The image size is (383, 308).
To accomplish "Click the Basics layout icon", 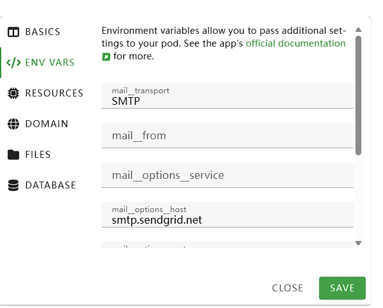I will click(13, 32).
